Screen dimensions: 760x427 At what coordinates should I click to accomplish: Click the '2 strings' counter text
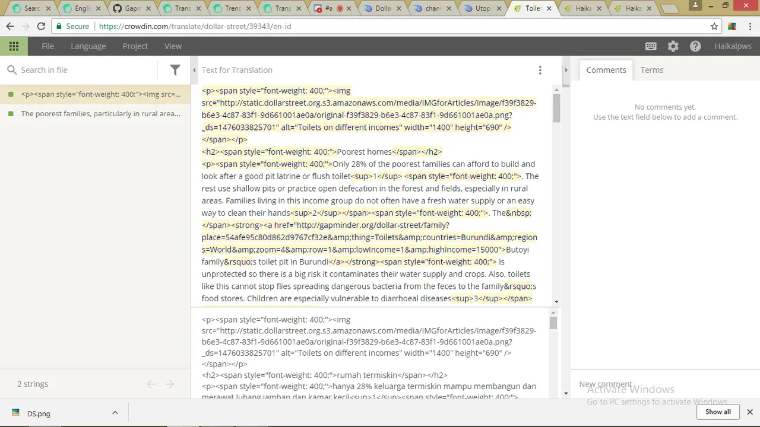tap(33, 384)
